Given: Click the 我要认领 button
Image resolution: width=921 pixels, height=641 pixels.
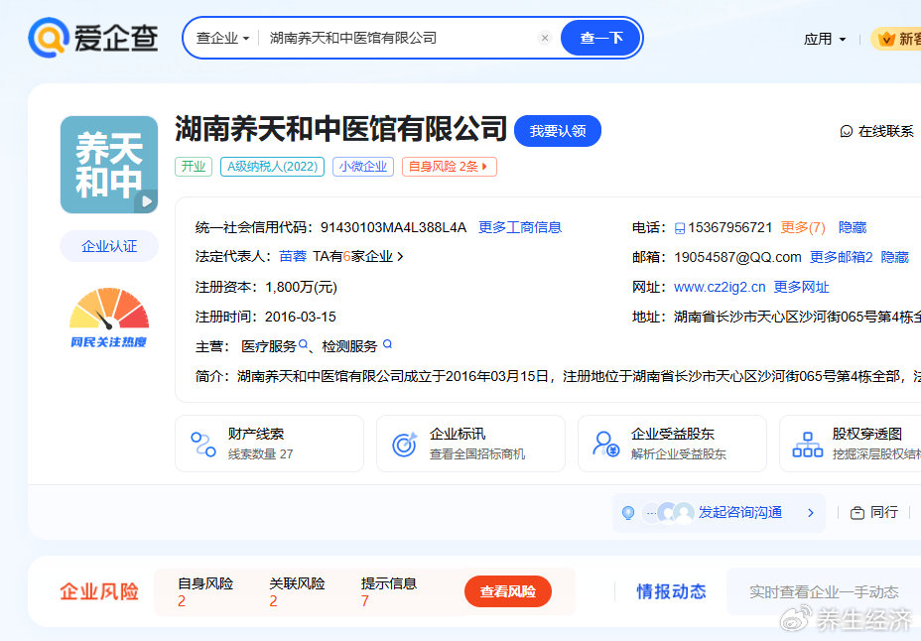Looking at the screenshot, I should (557, 131).
